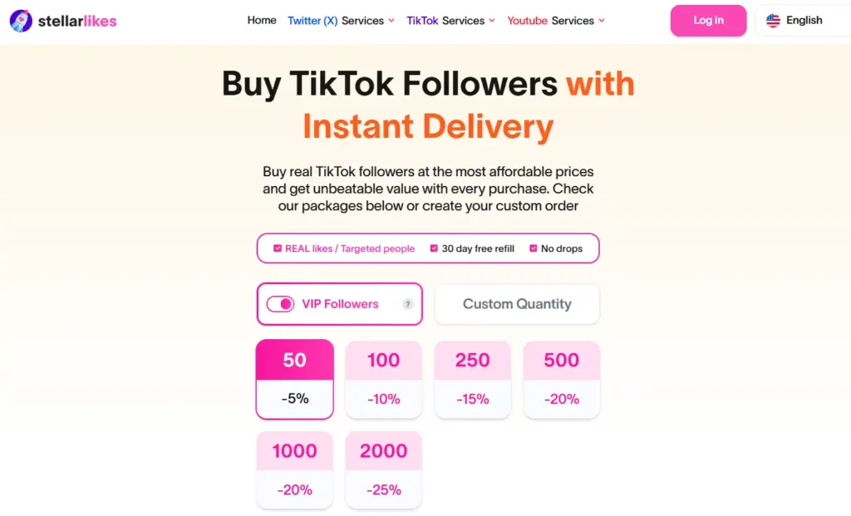The image size is (851, 516).
Task: Select the 1000 followers package
Action: tap(294, 469)
